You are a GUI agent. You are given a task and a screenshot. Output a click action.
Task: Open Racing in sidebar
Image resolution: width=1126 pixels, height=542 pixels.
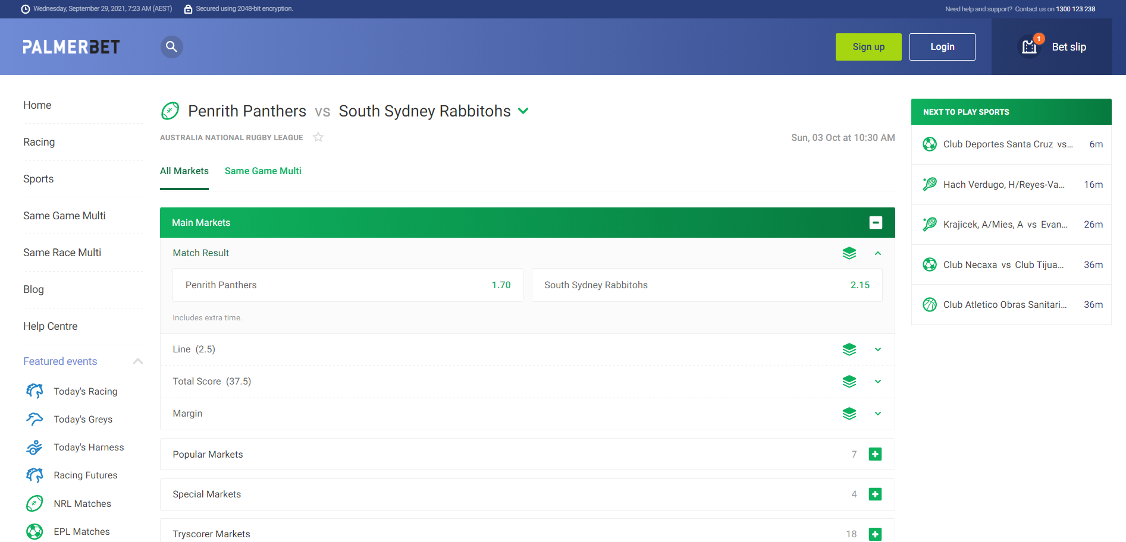click(39, 142)
